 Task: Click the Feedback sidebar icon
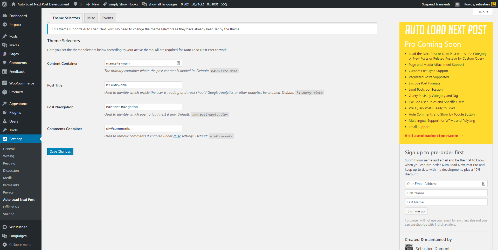coord(5,72)
